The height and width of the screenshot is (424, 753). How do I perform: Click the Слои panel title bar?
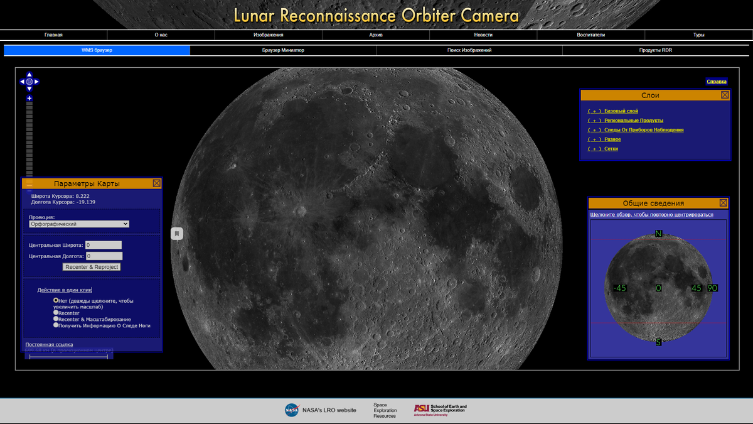click(x=650, y=95)
